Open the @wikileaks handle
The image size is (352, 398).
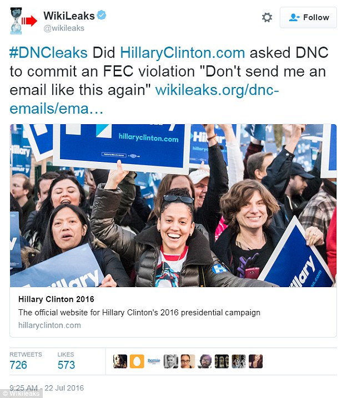coord(64,28)
